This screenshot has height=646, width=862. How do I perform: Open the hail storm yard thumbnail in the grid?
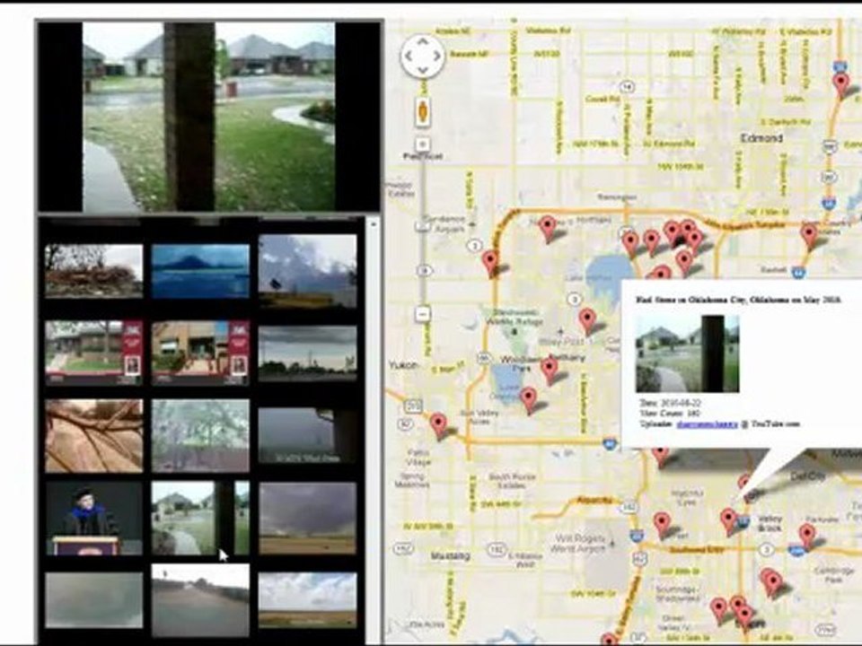[200, 519]
